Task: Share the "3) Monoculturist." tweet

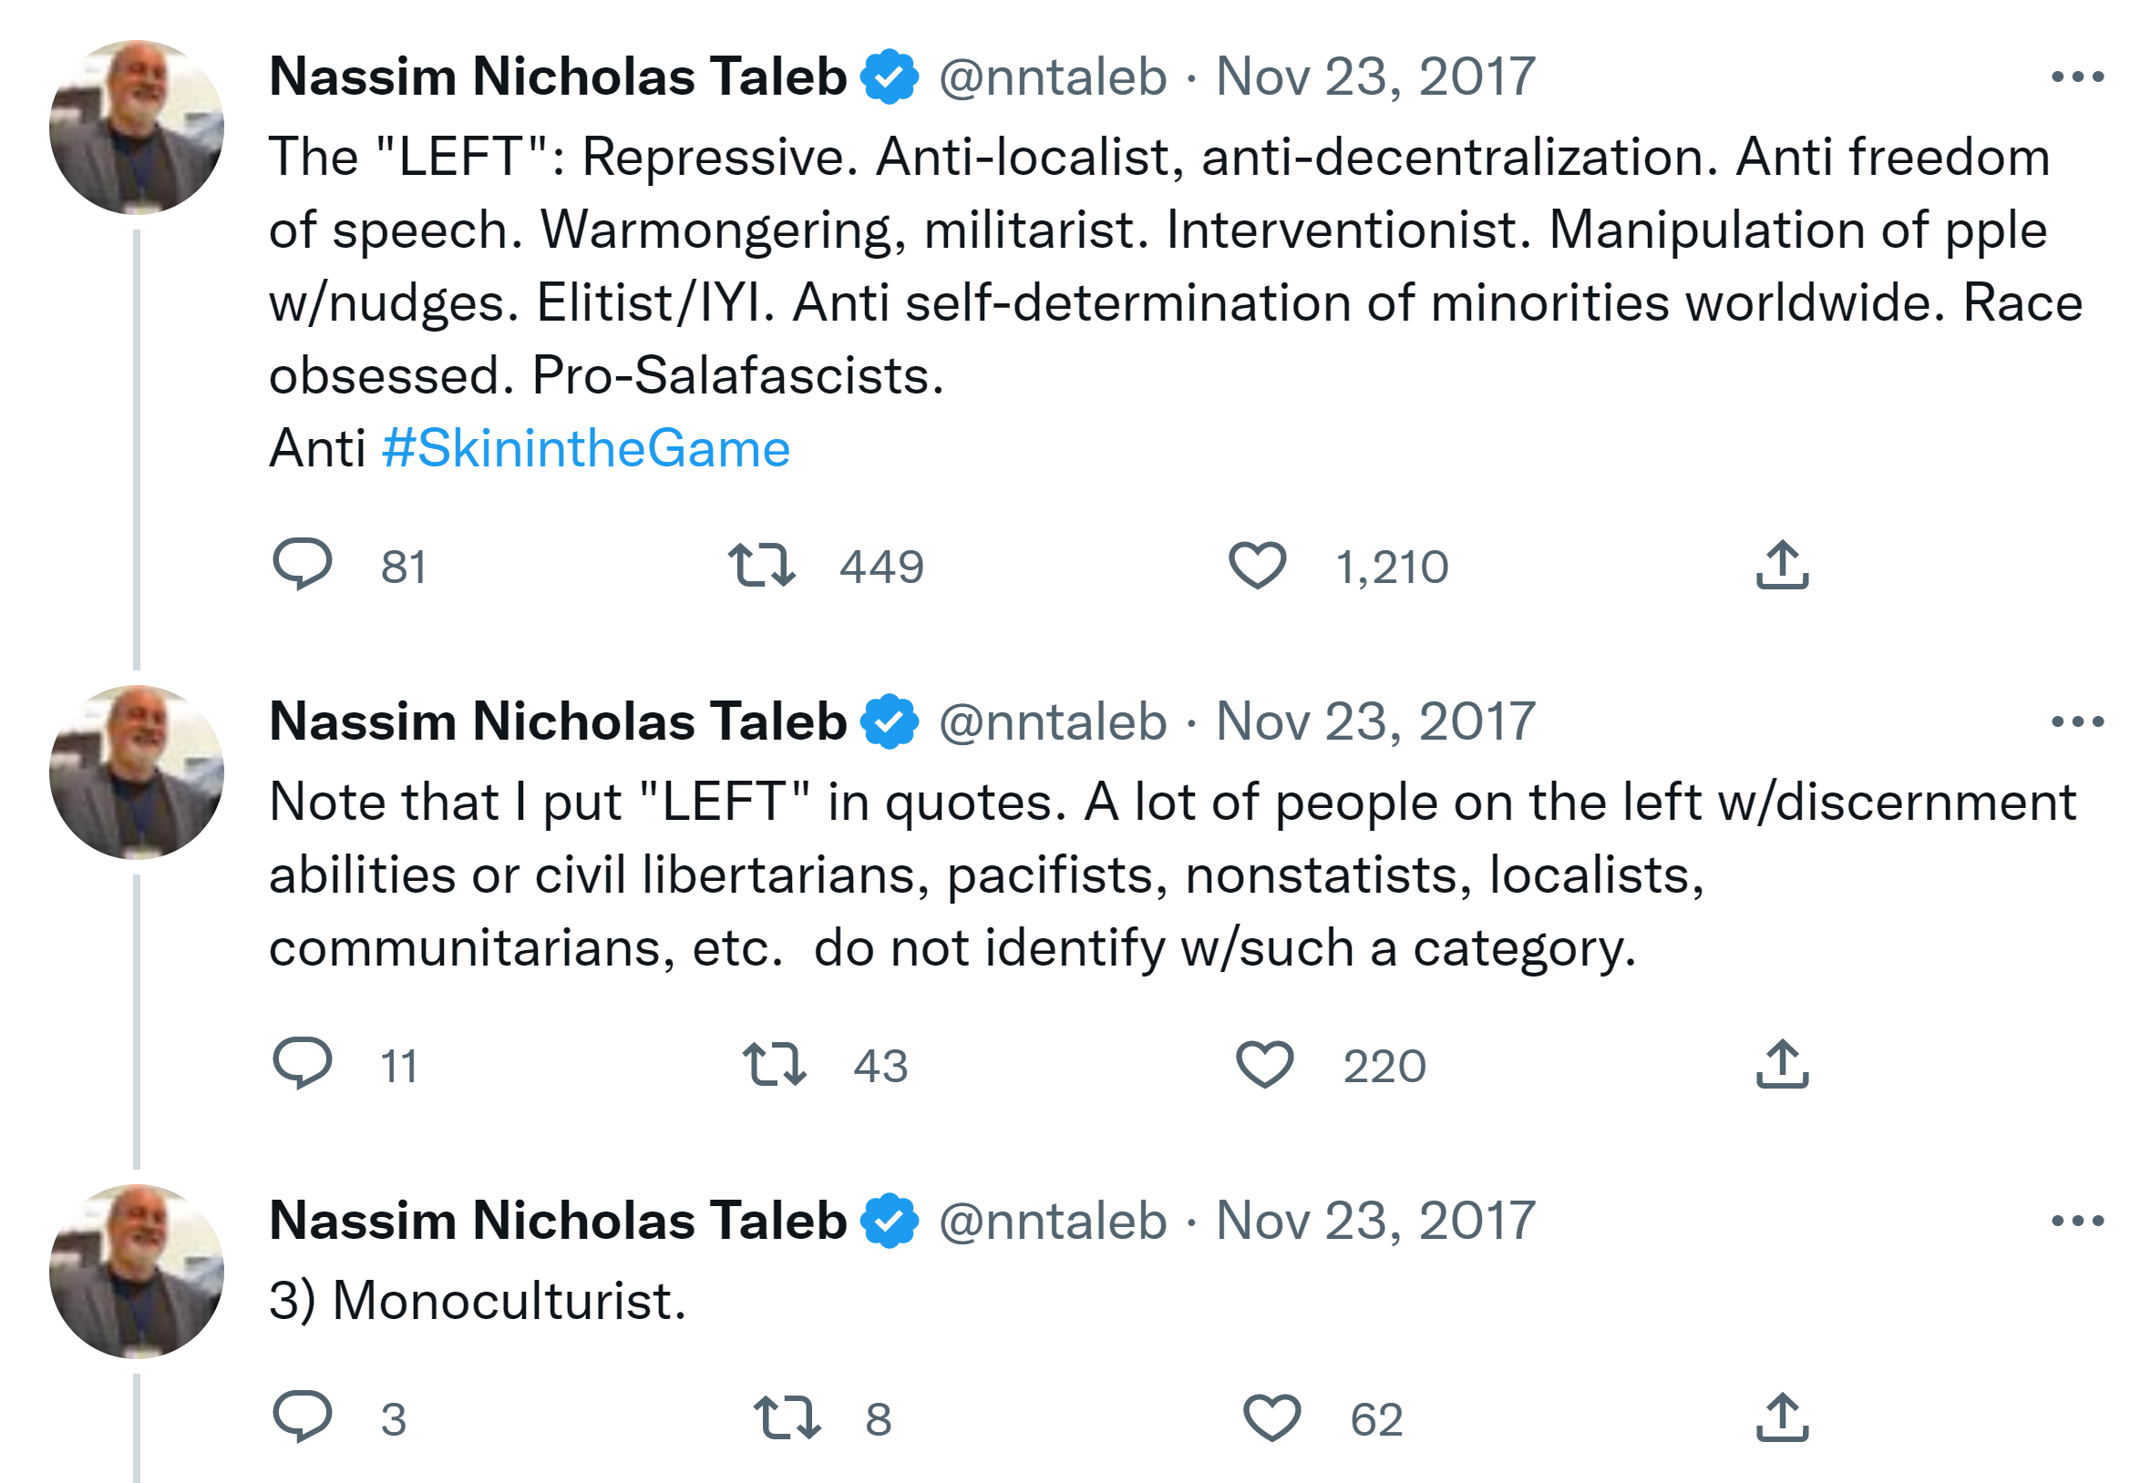Action: tap(1781, 1417)
